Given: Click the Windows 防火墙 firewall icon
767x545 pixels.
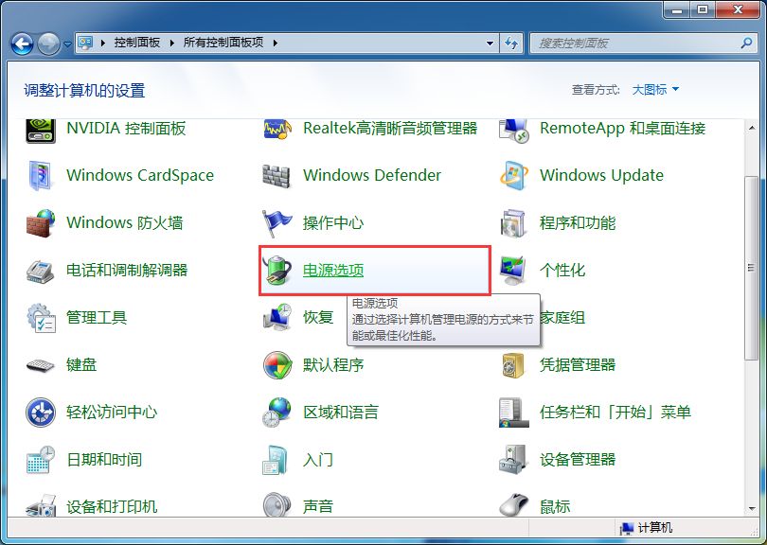Looking at the screenshot, I should pyautogui.click(x=41, y=223).
